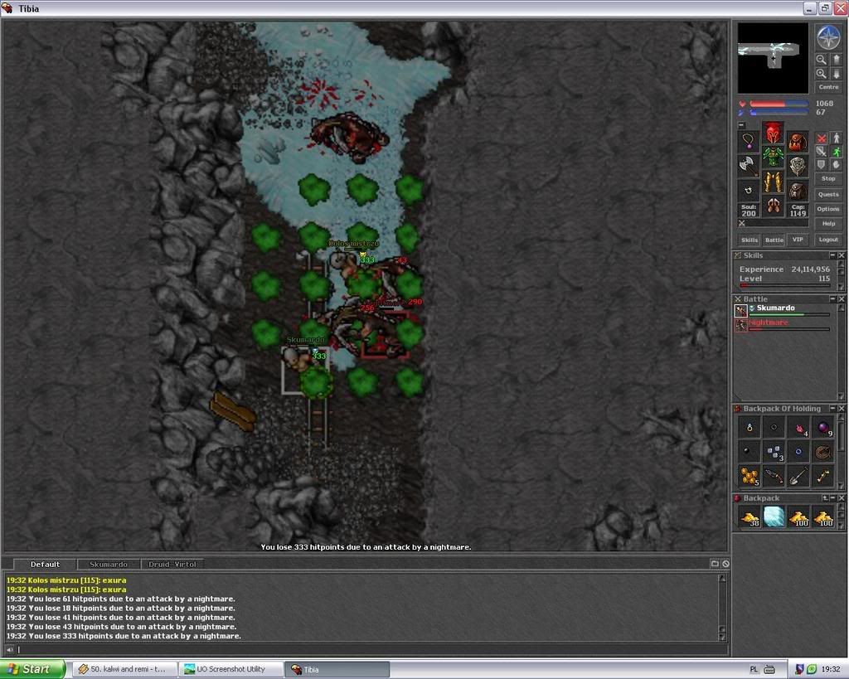Toggle balanced fight mode sword and shield
The height and width of the screenshot is (679, 849).
point(822,152)
